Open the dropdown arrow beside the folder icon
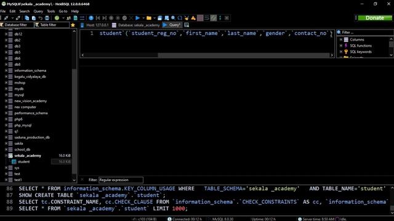 (x=155, y=18)
